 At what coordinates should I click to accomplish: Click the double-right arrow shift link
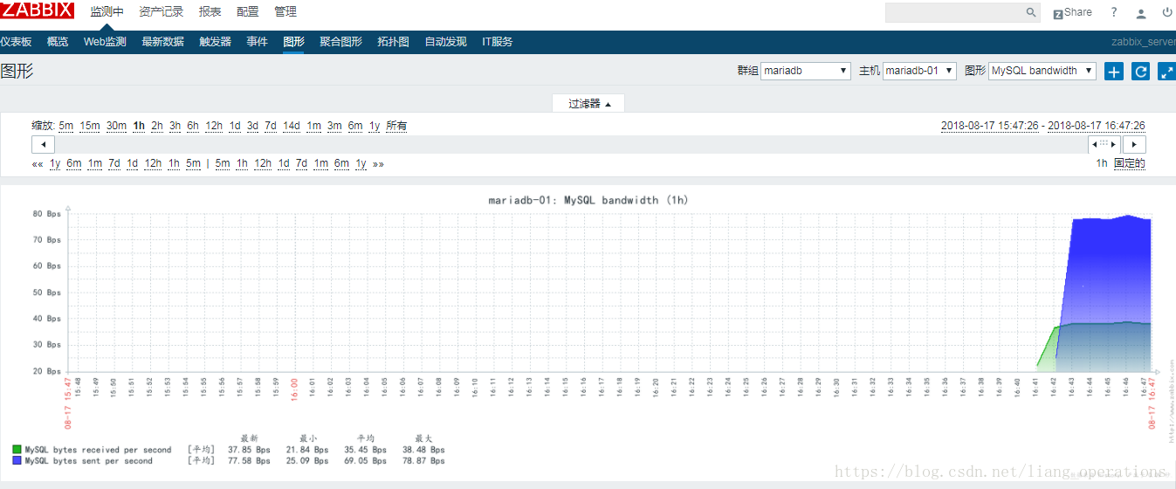(378, 163)
